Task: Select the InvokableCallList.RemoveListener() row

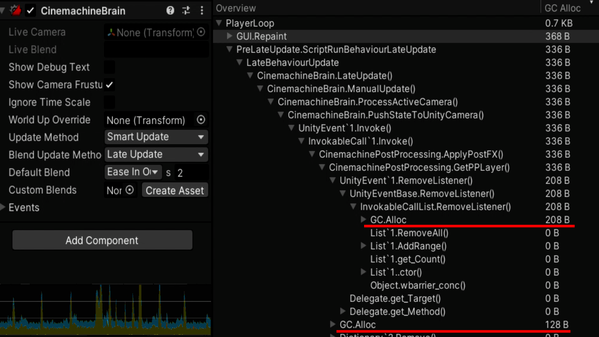Action: [x=406, y=206]
